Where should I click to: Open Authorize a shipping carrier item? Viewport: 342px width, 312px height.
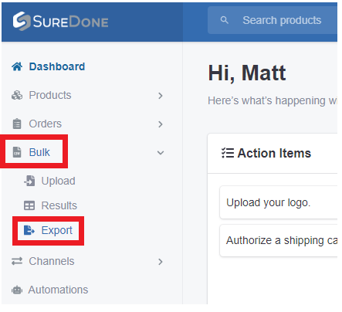click(278, 240)
